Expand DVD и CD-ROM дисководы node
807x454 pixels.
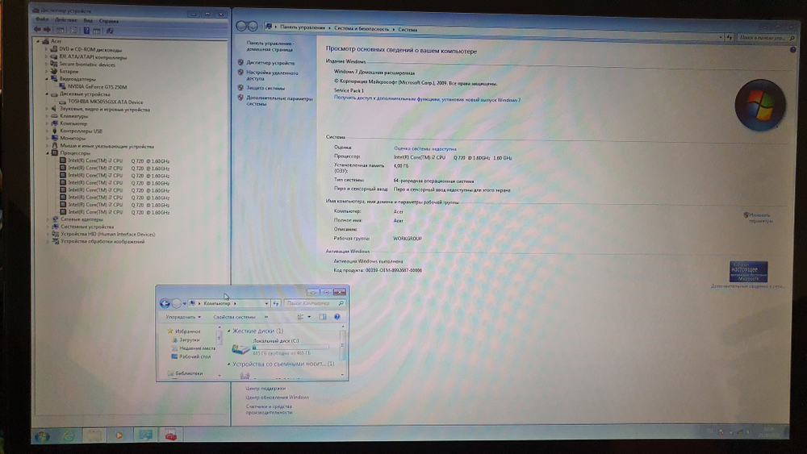(x=46, y=49)
